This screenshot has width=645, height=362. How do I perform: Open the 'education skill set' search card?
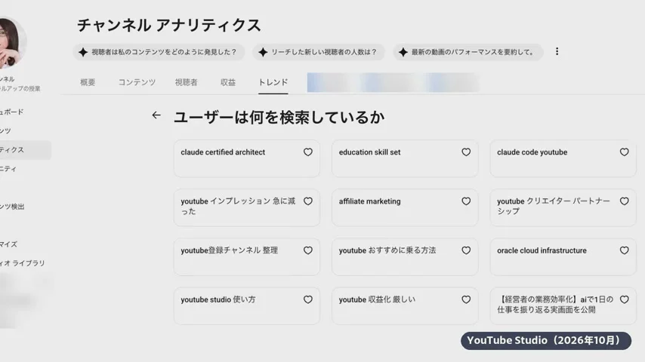405,158
